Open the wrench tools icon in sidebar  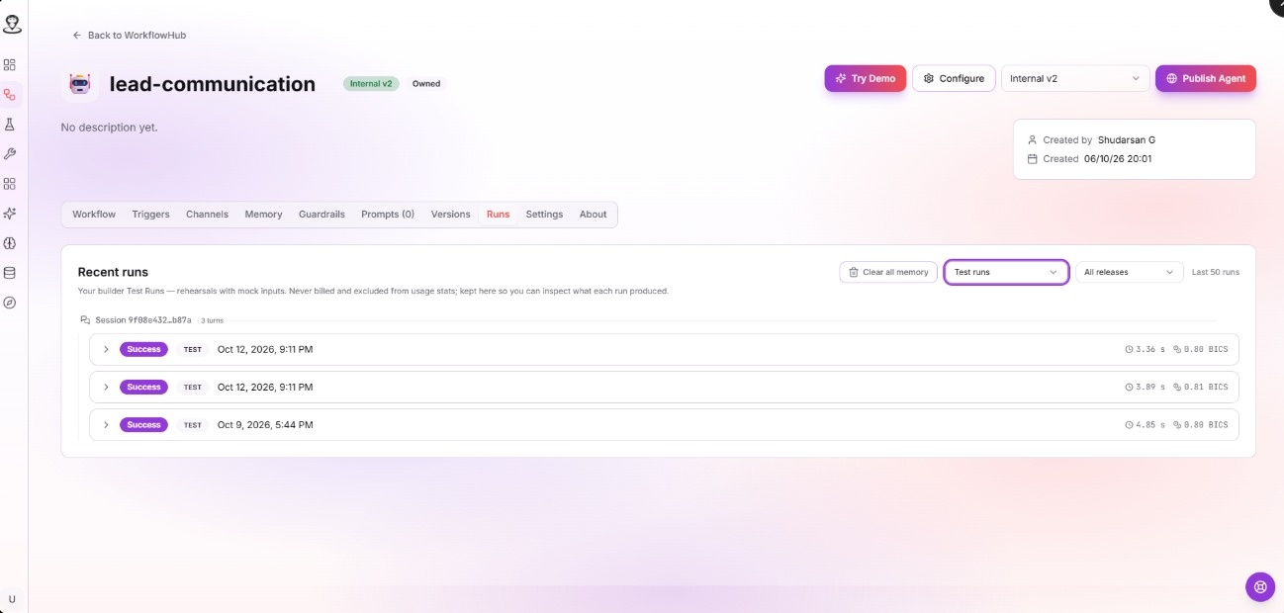coord(10,154)
